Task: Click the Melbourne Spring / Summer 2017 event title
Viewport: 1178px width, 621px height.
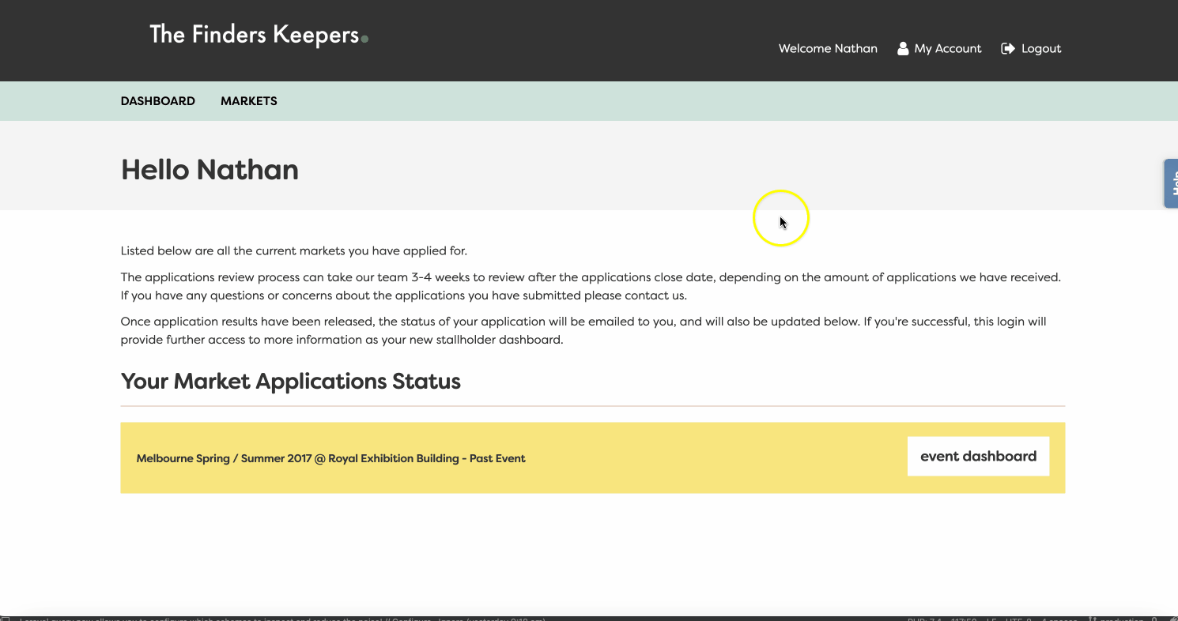Action: pyautogui.click(x=330, y=458)
